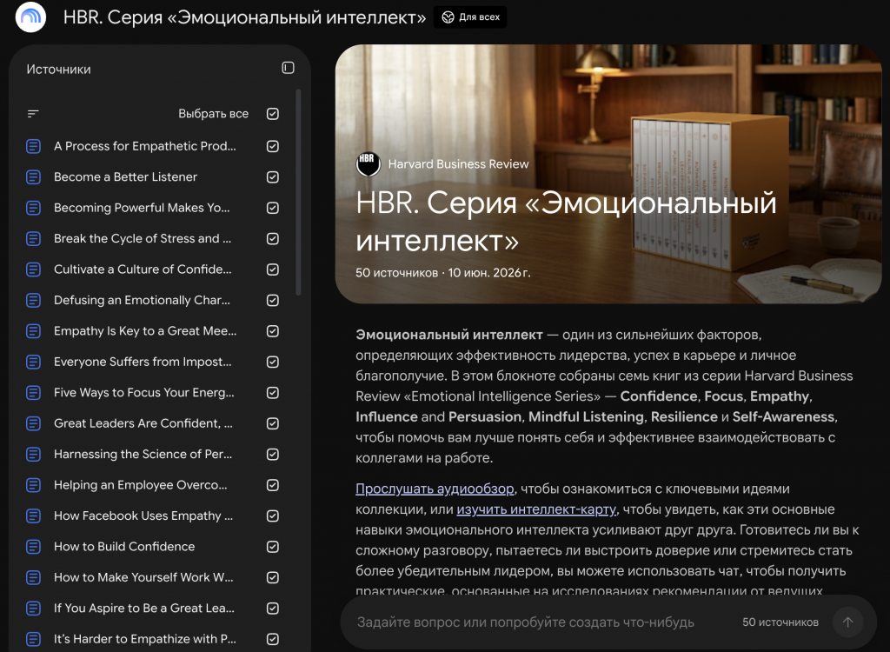Click document icon of If You Aspire to Be a Great Lea...

(x=34, y=608)
